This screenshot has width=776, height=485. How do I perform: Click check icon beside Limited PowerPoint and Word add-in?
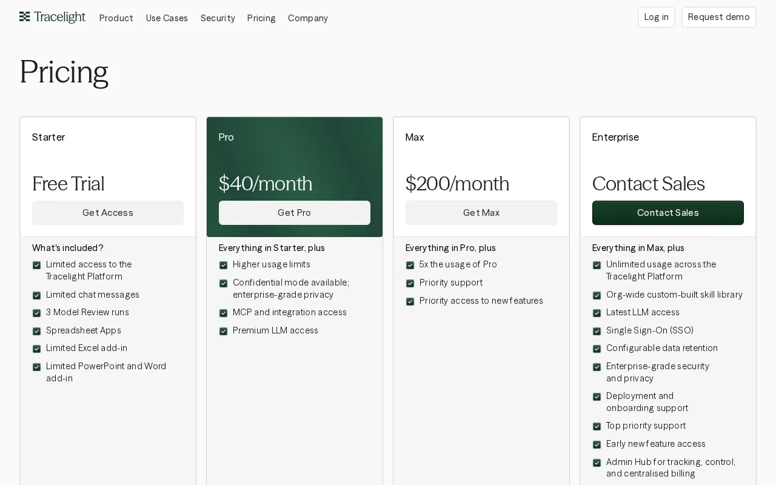tap(36, 367)
